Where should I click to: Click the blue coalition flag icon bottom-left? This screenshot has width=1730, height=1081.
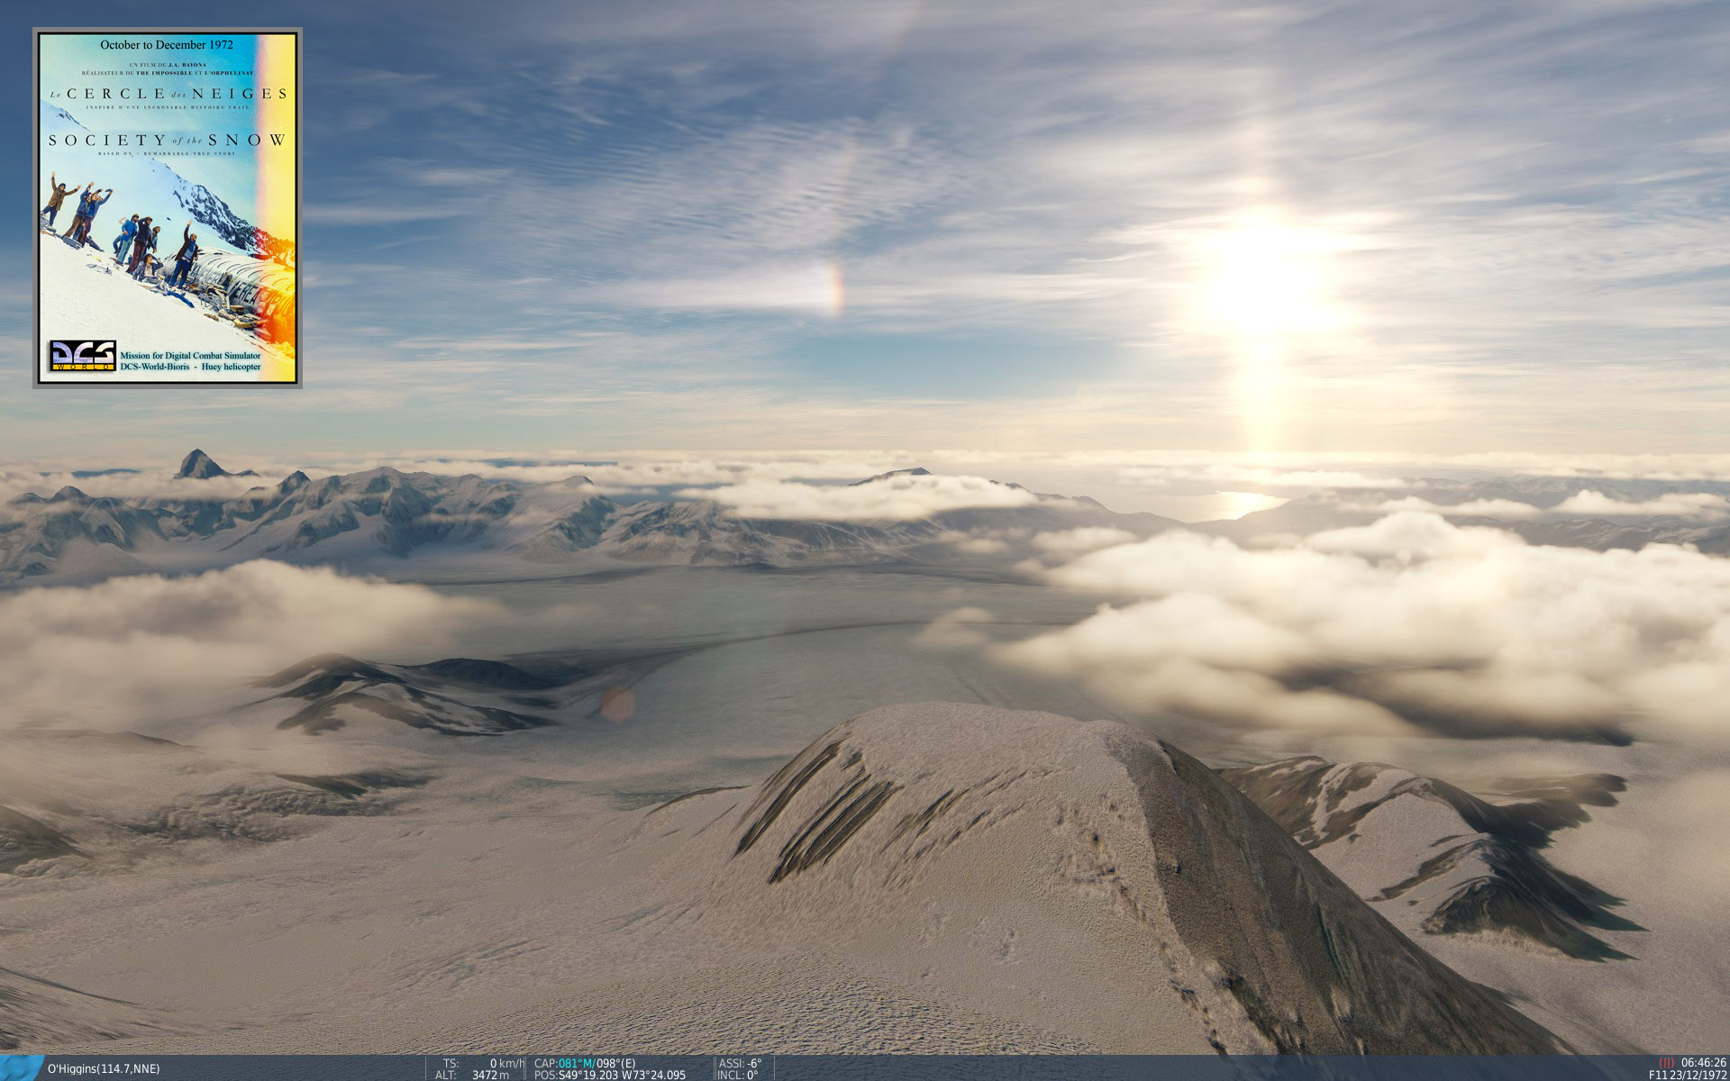coord(20,1068)
